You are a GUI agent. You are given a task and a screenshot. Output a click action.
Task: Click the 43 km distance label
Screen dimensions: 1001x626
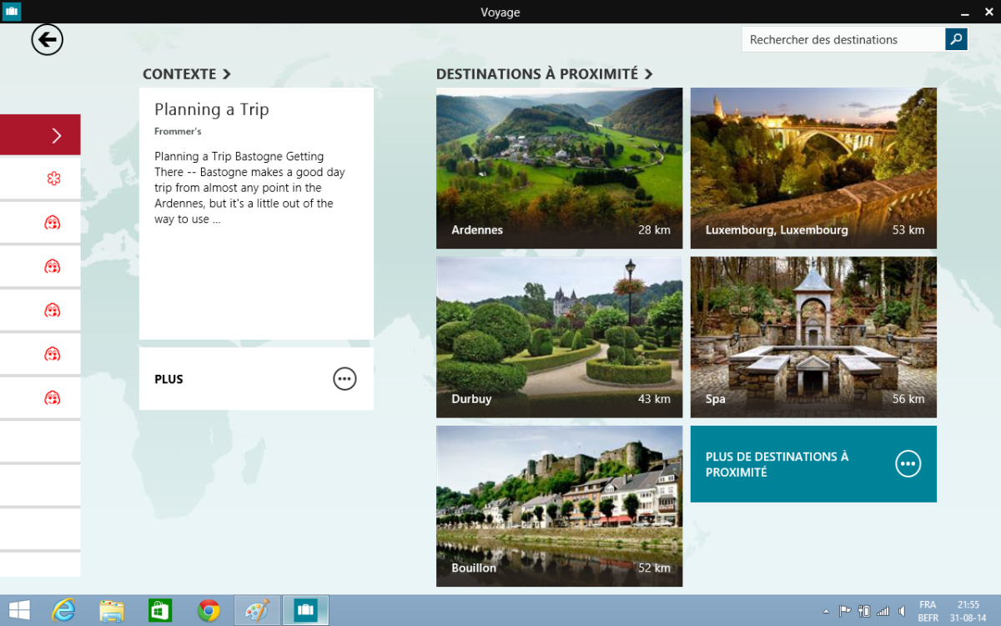pos(654,399)
